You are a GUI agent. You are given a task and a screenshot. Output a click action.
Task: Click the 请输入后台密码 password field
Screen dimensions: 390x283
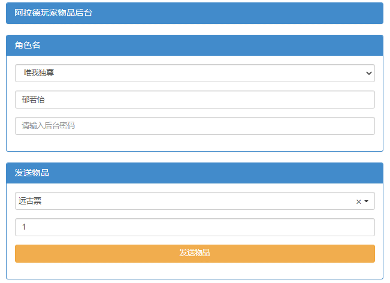click(195, 126)
